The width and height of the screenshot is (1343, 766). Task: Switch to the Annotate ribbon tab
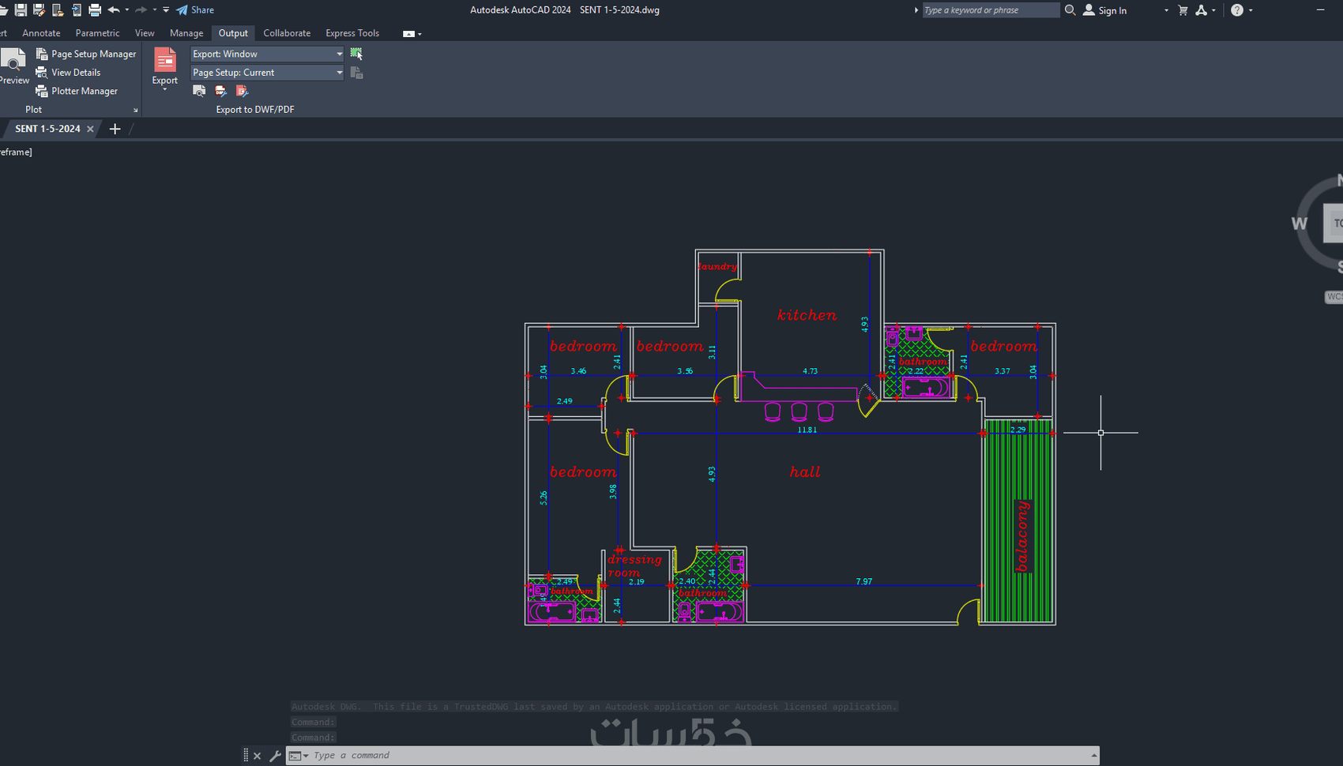pos(41,33)
